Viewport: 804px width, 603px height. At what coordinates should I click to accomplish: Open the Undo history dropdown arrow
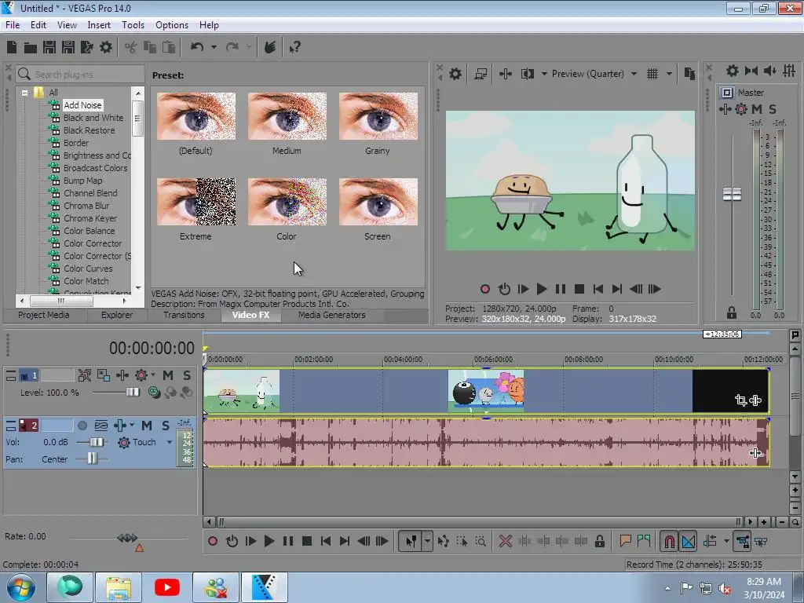pos(214,47)
